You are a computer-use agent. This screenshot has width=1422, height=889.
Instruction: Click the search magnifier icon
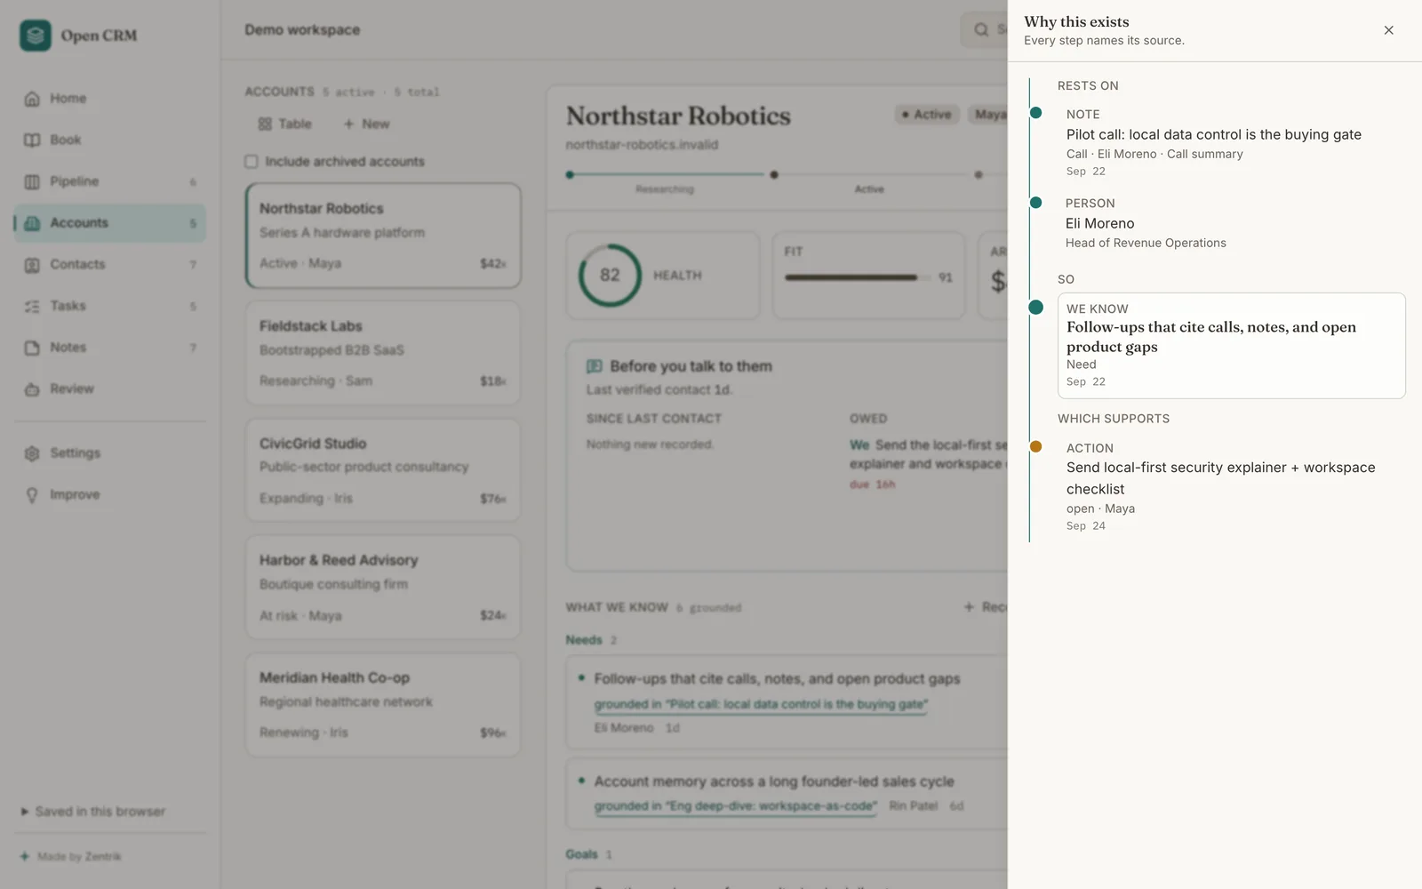[x=981, y=30]
